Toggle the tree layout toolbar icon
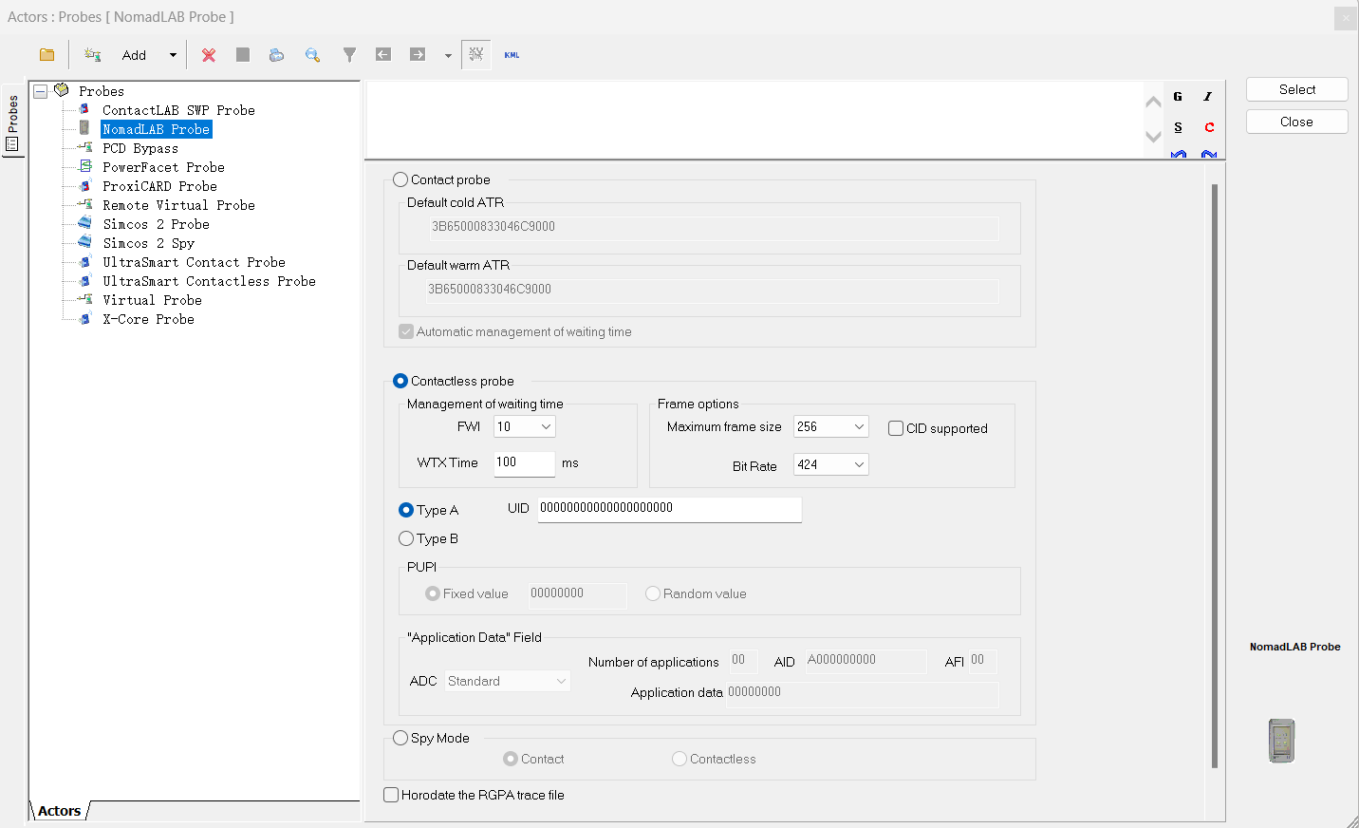 tap(476, 55)
